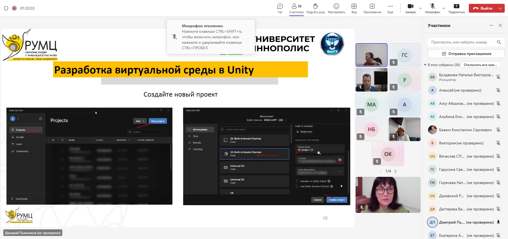
Task: Unmute the microphone in toolbar
Action: click(432, 8)
